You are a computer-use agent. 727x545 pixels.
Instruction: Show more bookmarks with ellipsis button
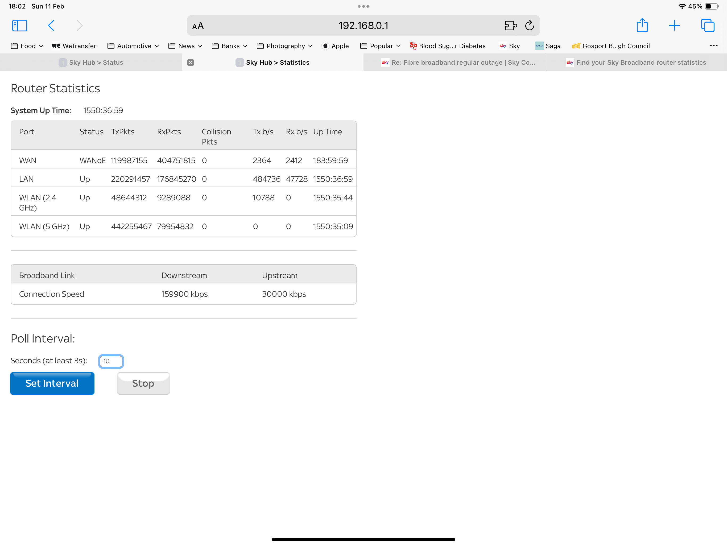[713, 46]
